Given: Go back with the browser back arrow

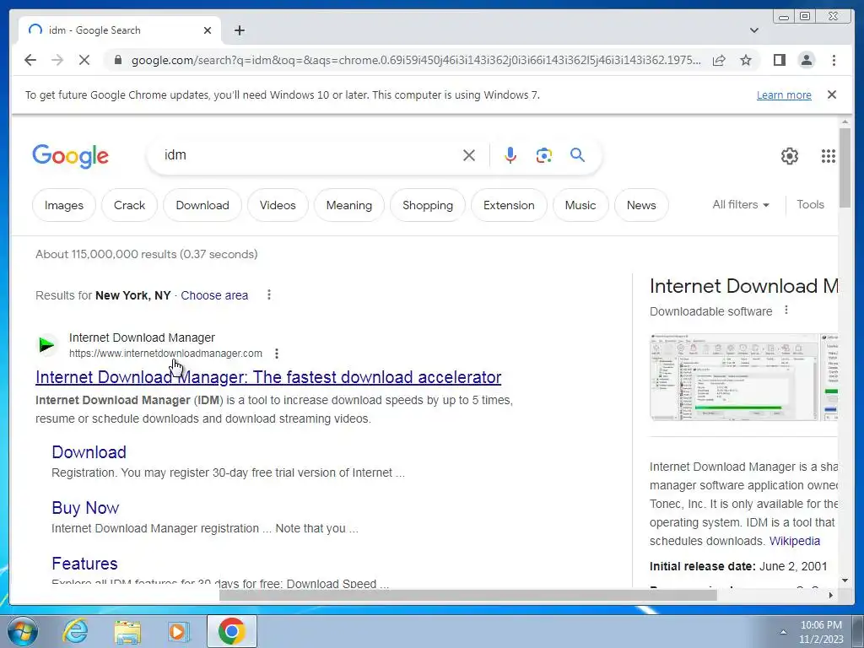Looking at the screenshot, I should [x=30, y=60].
